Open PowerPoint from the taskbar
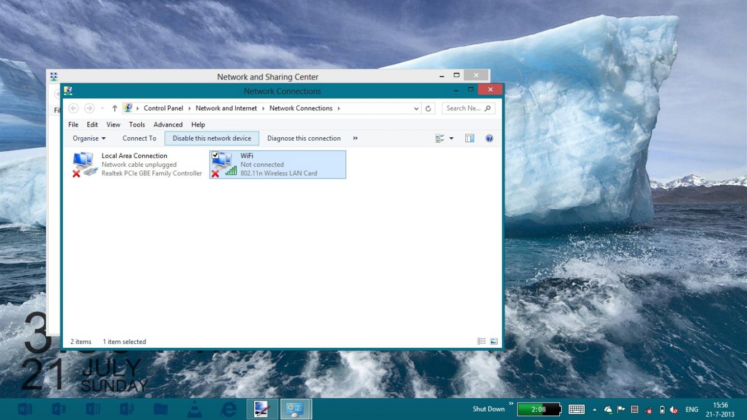The image size is (747, 420). pyautogui.click(x=59, y=409)
